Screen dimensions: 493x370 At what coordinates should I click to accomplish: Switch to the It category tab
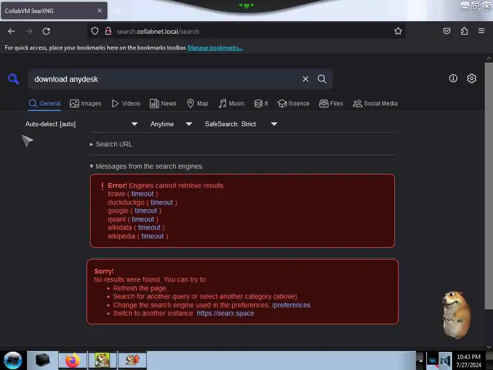click(261, 104)
